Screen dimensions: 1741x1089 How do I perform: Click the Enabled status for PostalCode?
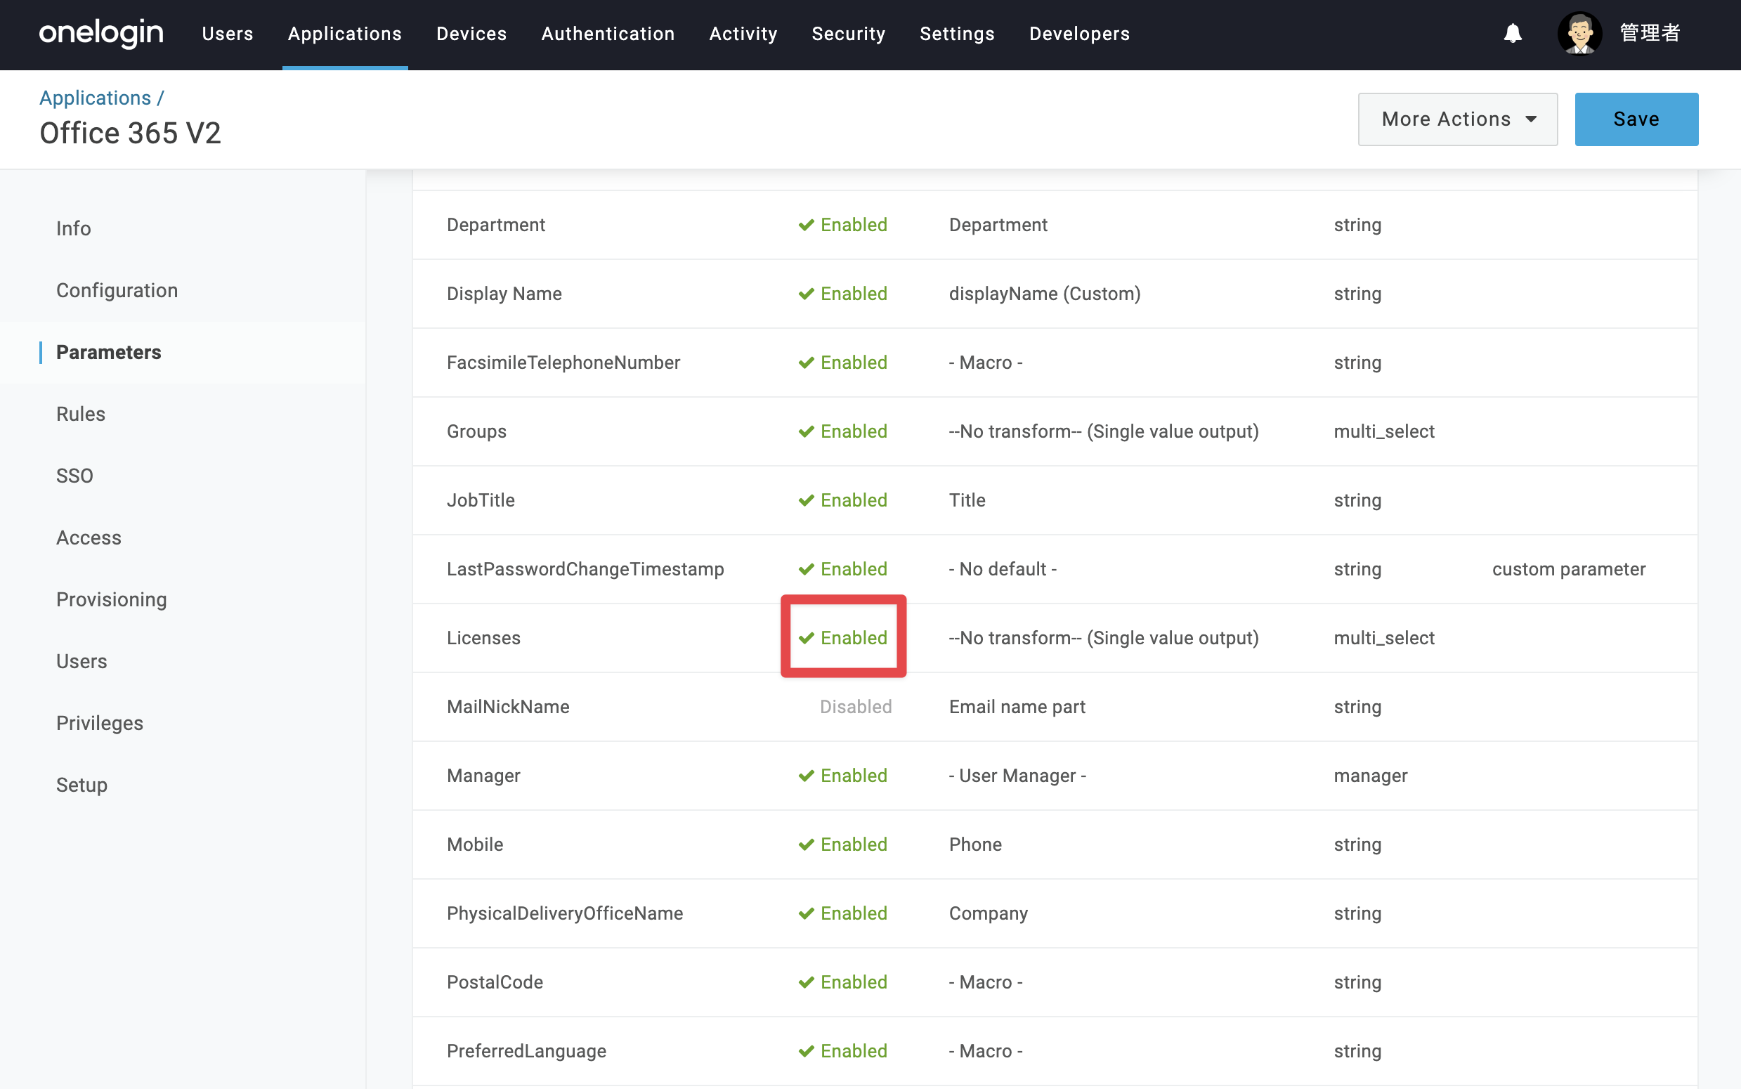pyautogui.click(x=843, y=982)
